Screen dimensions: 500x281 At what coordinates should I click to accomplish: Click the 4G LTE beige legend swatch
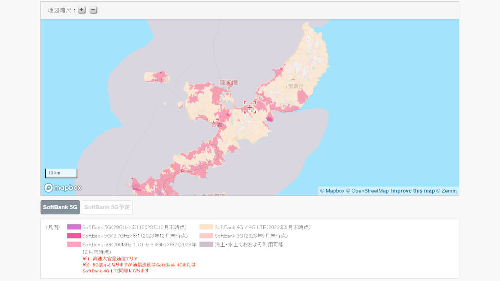(x=206, y=227)
